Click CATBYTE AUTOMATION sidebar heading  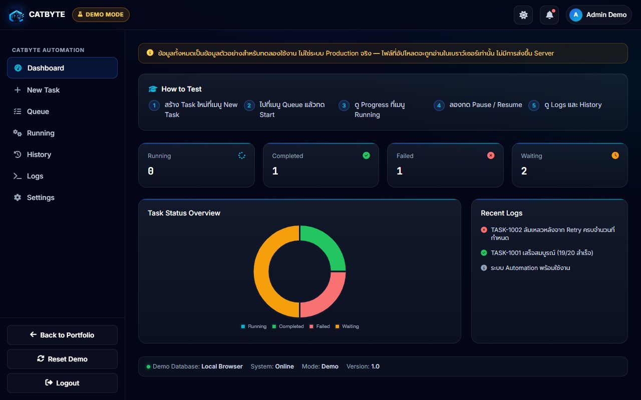(48, 50)
